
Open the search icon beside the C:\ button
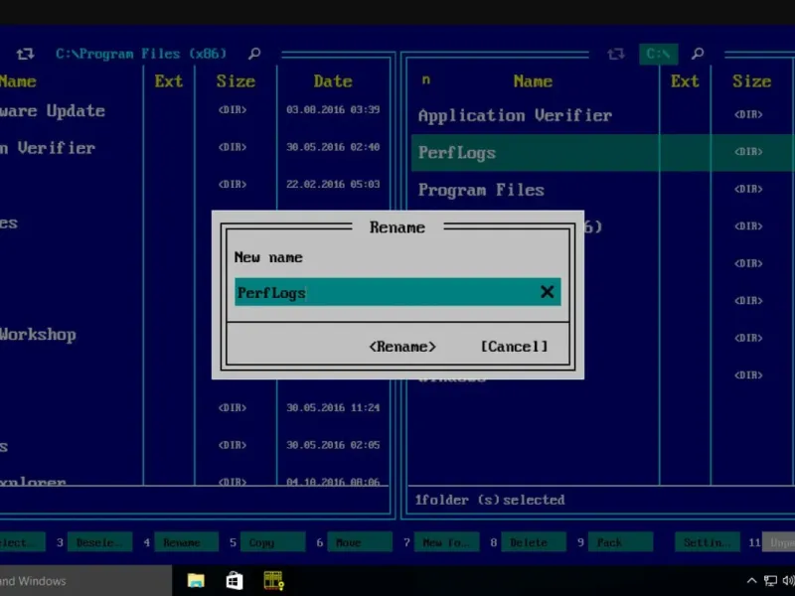[698, 54]
